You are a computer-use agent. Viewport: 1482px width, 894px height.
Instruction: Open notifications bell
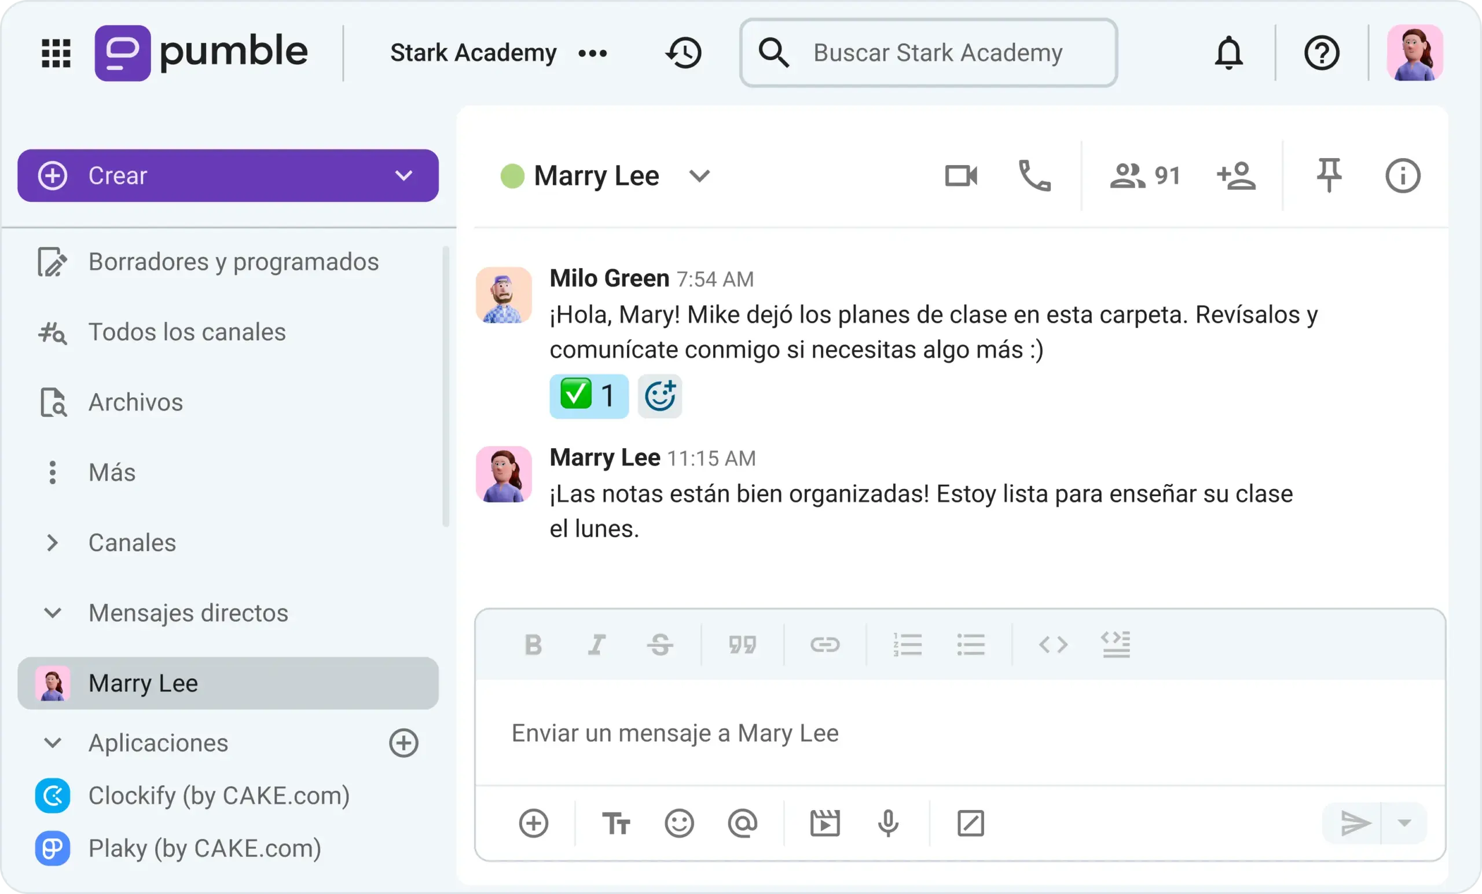coord(1228,53)
